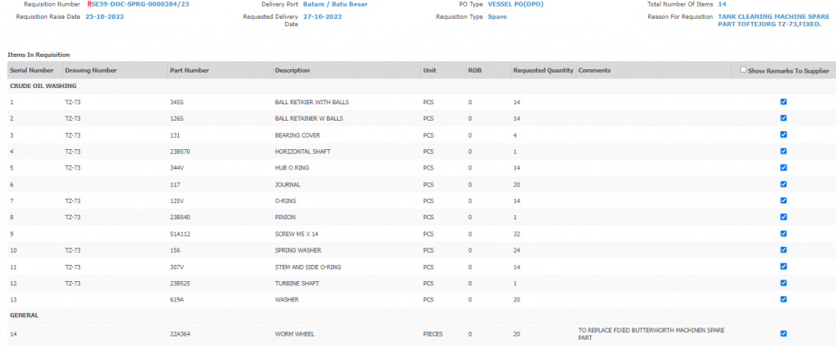Uncheck remarks checkbox for BALL RETAINER WITH BALLS

[x=784, y=102]
